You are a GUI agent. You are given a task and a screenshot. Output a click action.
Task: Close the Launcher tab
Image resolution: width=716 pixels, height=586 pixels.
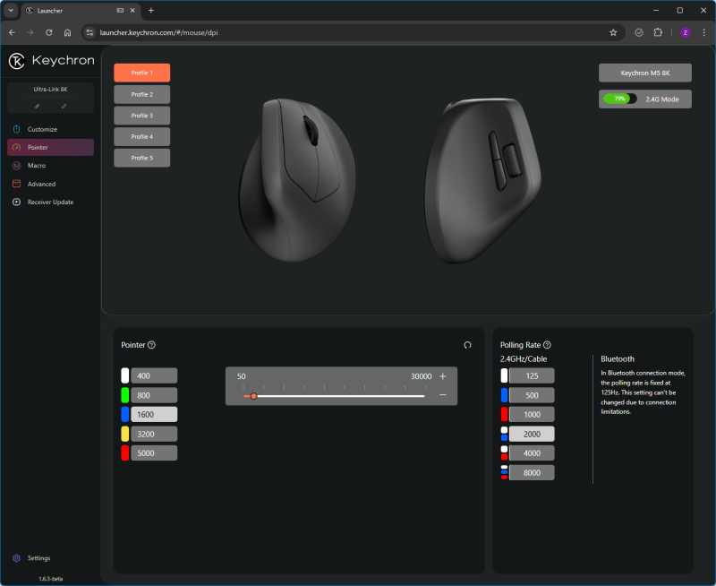point(132,11)
